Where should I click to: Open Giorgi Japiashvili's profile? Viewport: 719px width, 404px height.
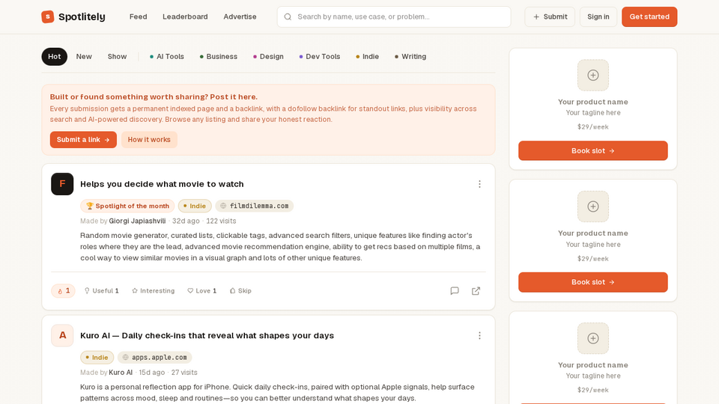(x=137, y=221)
